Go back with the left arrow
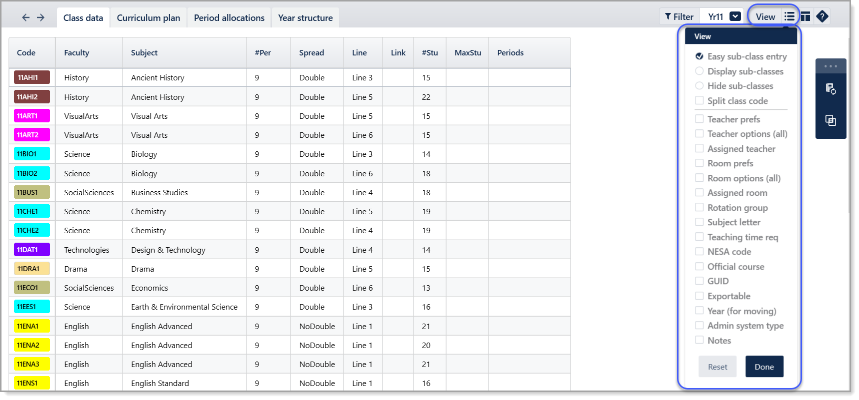The image size is (859, 400). pyautogui.click(x=26, y=17)
